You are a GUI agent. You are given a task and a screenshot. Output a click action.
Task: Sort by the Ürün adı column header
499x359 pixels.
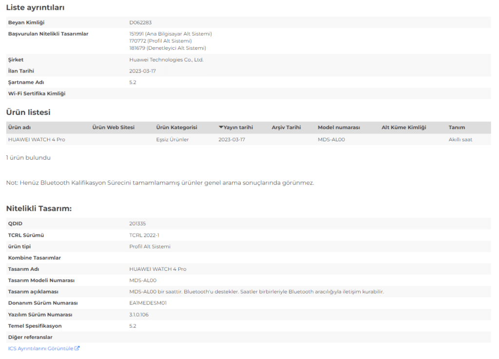19,128
